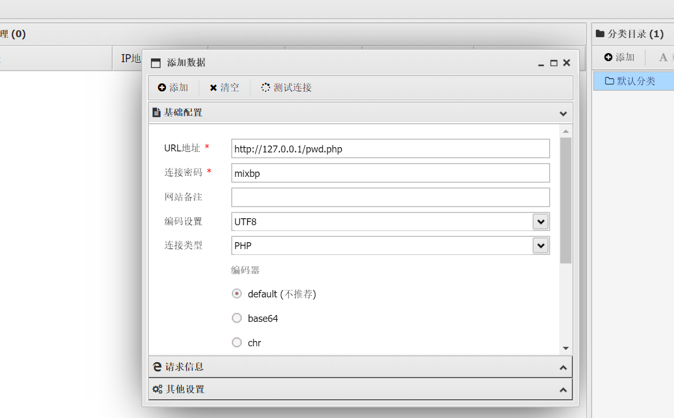This screenshot has width=674, height=418.
Task: Click the 测试连接 spinner icon
Action: point(266,88)
